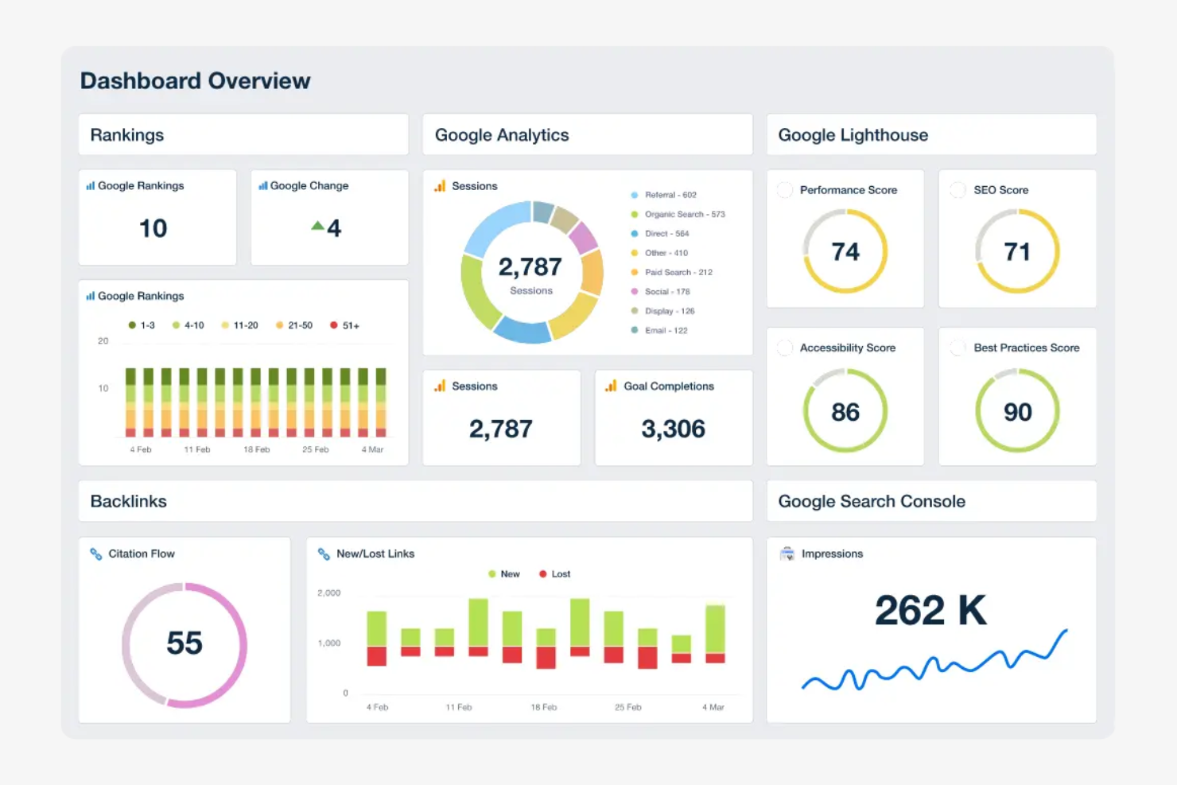Toggle the 51+ rankings legend entry
Image resolution: width=1177 pixels, height=785 pixels.
(x=343, y=325)
